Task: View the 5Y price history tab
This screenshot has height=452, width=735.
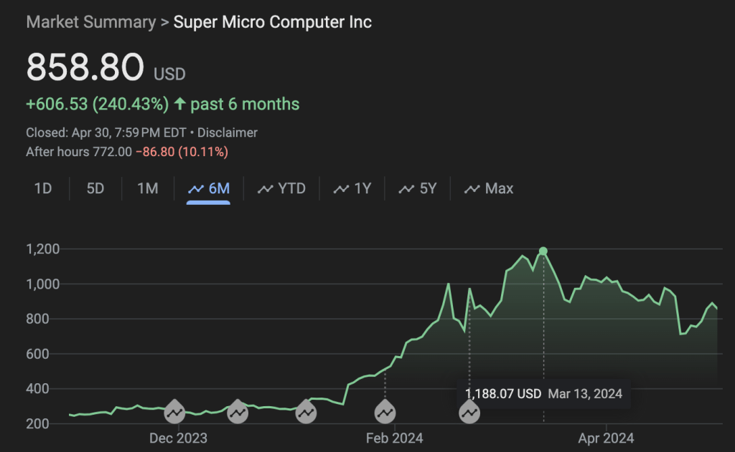Action: pyautogui.click(x=418, y=189)
